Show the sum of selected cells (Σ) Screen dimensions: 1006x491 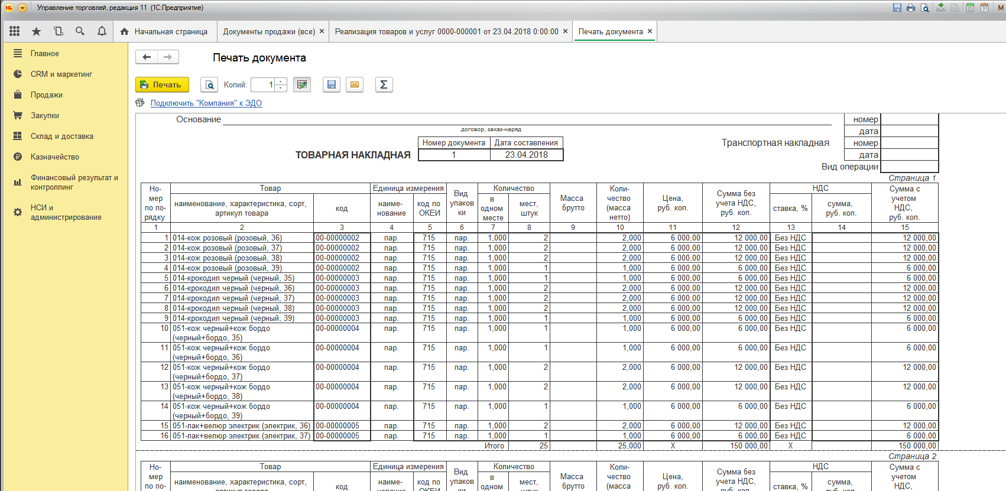384,85
